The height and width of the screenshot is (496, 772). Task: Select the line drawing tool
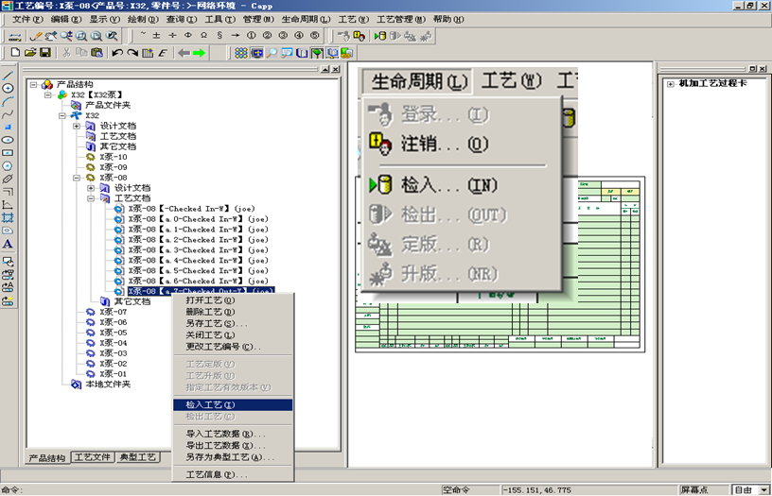(8, 75)
